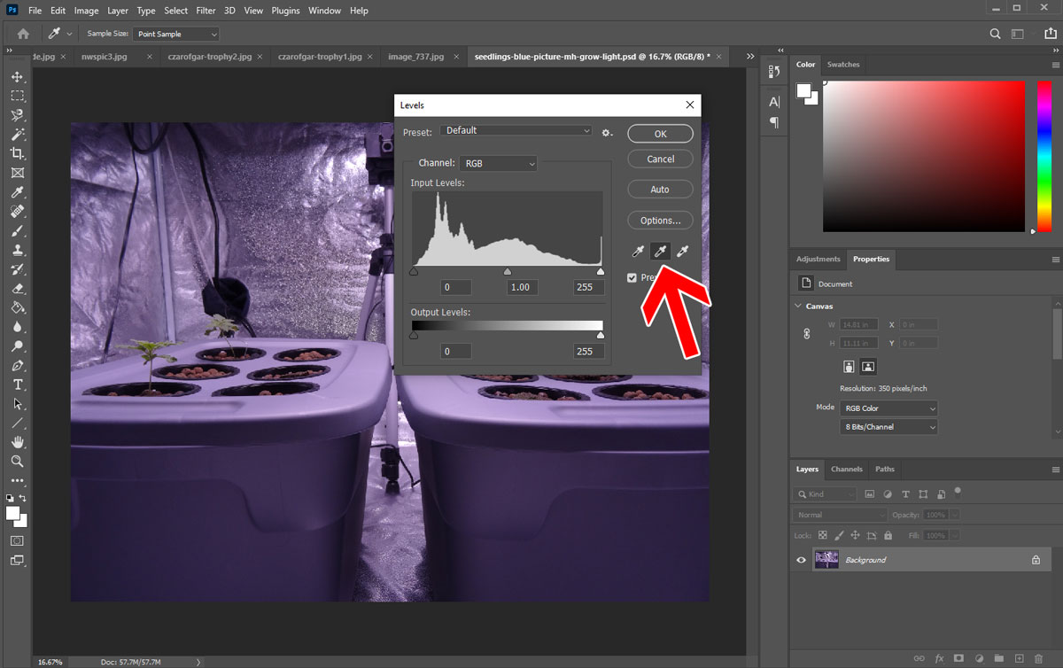
Task: Open the Preset dropdown showing Default
Action: (516, 131)
